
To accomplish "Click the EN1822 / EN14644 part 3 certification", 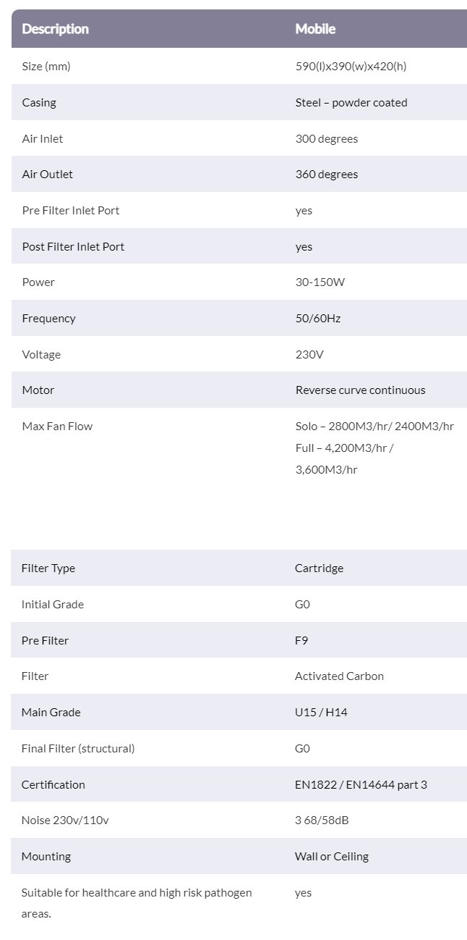I will pyautogui.click(x=361, y=784).
